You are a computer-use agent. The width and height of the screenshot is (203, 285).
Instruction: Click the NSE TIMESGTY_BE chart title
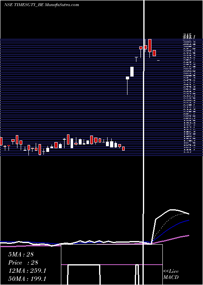pos(42,5)
